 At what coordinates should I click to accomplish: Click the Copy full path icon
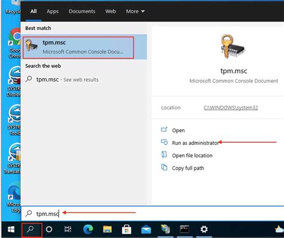164,167
